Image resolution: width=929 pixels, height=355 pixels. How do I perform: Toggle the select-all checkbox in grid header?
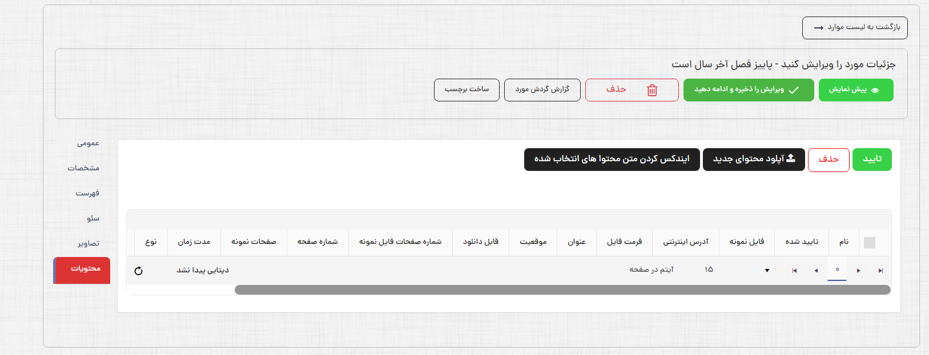click(869, 242)
